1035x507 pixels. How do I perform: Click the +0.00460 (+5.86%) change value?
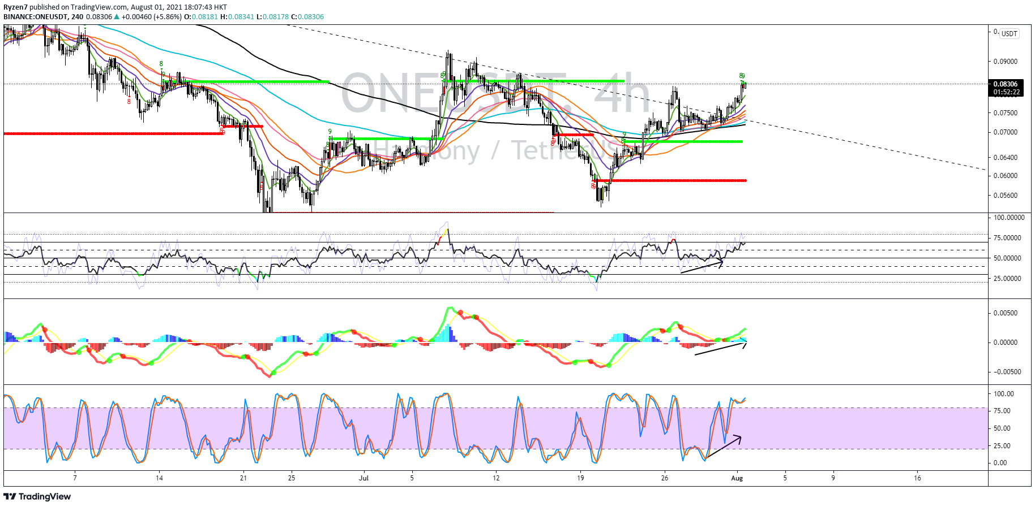[x=152, y=17]
